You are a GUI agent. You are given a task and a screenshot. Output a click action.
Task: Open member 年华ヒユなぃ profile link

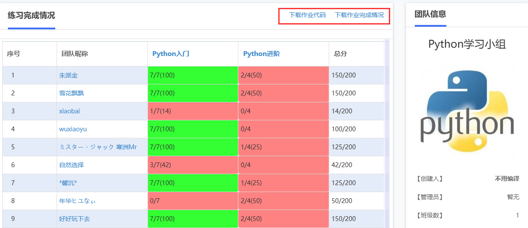(x=77, y=201)
